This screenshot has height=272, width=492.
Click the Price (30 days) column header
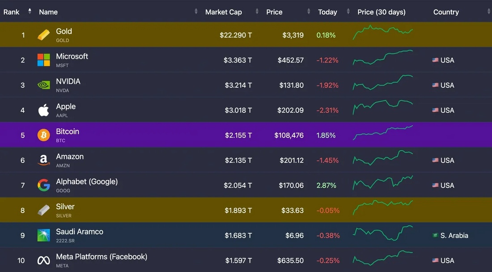381,12
